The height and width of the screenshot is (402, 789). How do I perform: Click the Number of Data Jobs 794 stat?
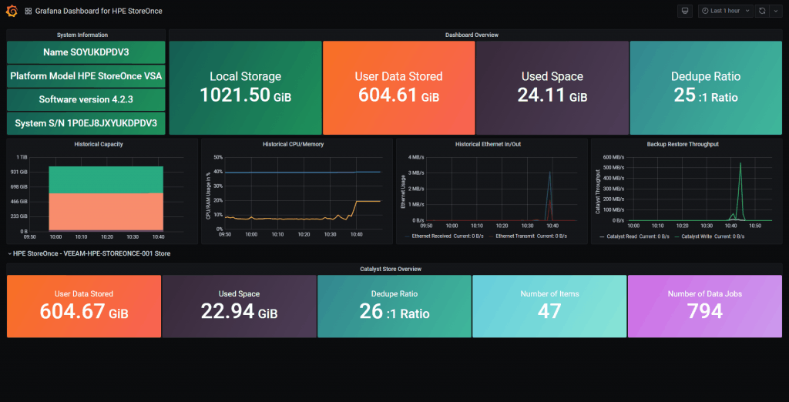(x=705, y=307)
